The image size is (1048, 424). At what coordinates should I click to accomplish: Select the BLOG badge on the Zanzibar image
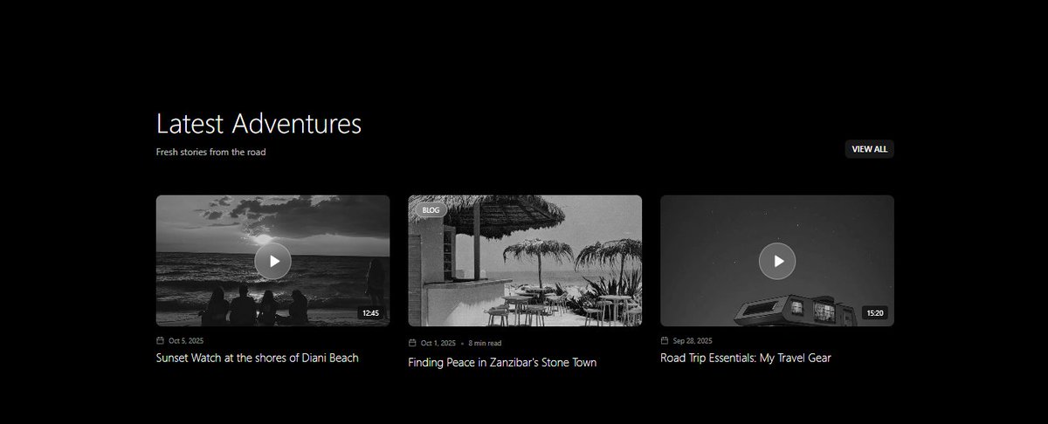pyautogui.click(x=431, y=210)
